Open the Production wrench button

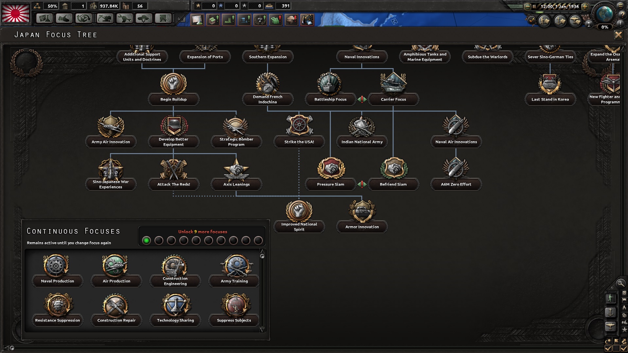pyautogui.click(x=124, y=19)
